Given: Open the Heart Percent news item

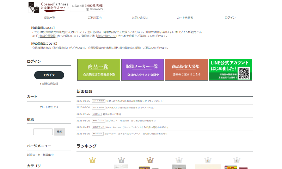Looking at the screenshot, I should tap(137, 127).
